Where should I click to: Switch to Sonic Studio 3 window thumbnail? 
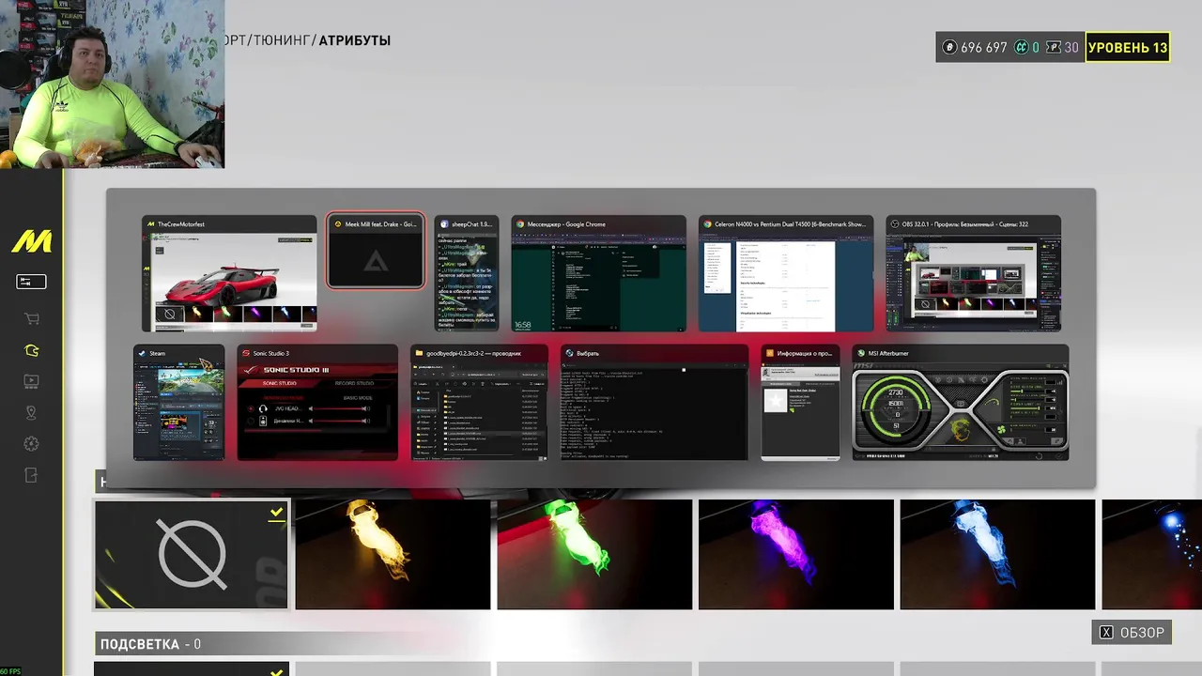[317, 403]
